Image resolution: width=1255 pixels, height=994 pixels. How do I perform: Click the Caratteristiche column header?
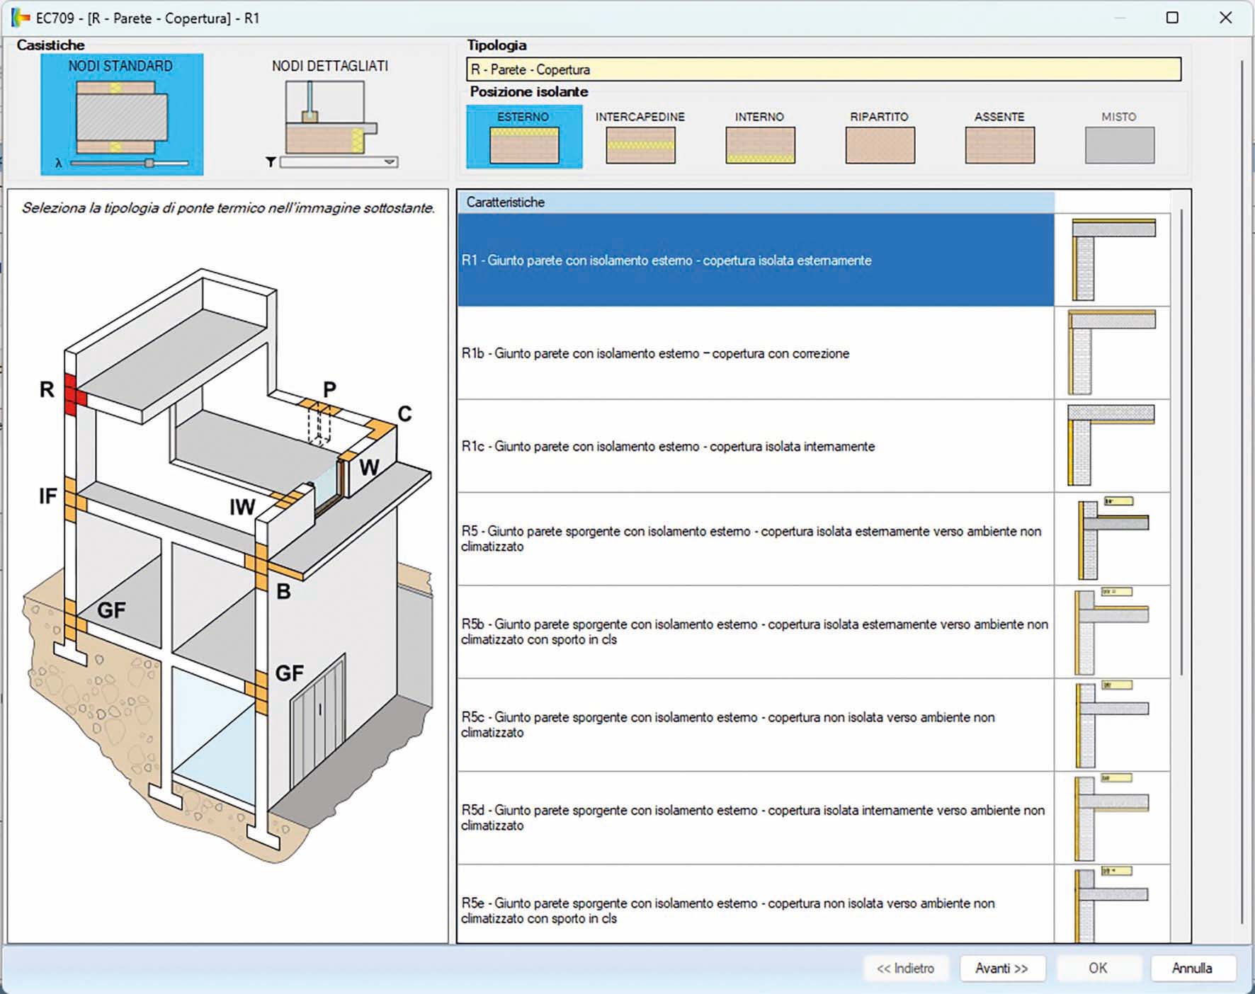(x=756, y=202)
